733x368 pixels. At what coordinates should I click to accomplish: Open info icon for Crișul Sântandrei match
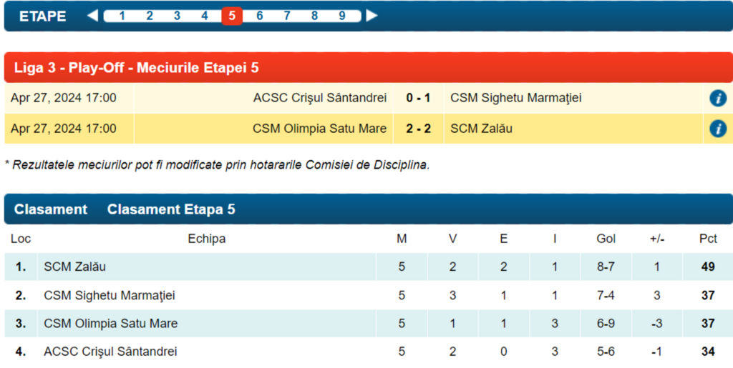(x=718, y=99)
